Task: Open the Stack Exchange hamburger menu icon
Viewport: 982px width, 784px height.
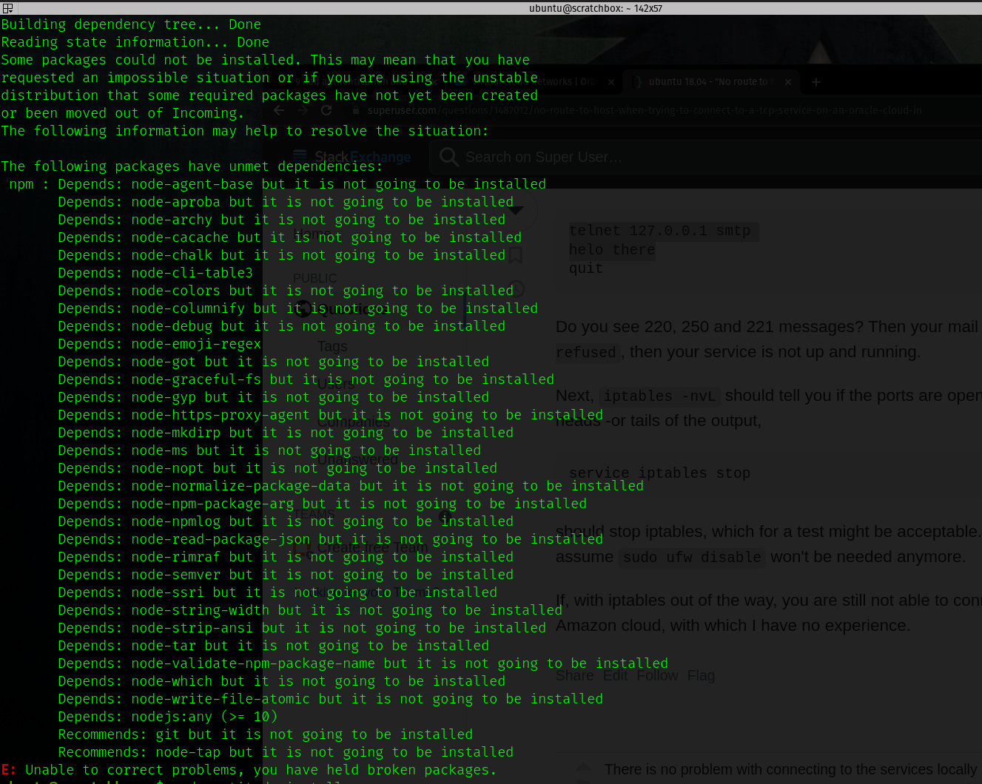Action: pyautogui.click(x=300, y=156)
